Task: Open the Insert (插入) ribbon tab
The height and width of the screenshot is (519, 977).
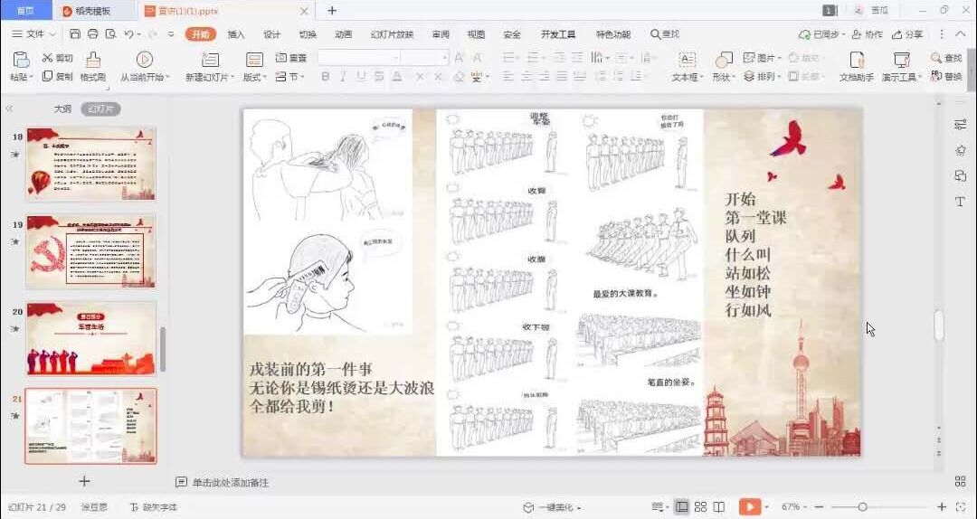Action: 236,34
